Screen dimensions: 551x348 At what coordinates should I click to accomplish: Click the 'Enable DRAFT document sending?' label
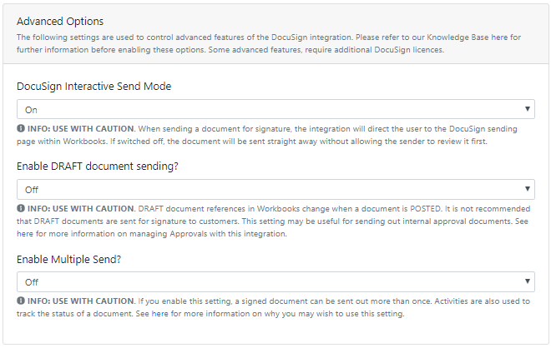click(x=98, y=167)
